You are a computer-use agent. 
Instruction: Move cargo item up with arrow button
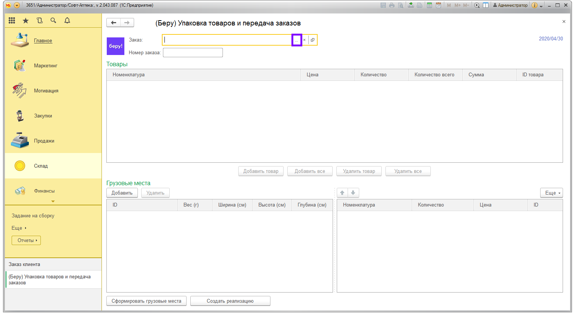pyautogui.click(x=342, y=193)
